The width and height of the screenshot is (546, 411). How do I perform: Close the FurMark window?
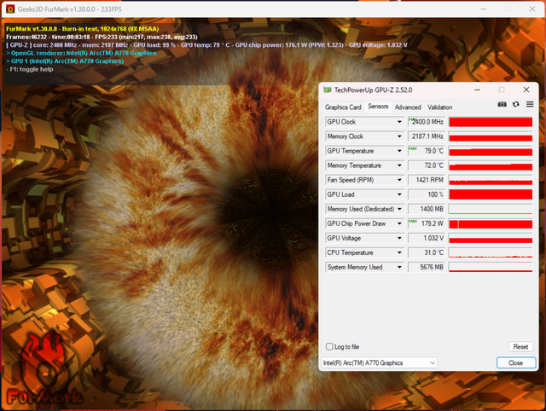pos(532,9)
